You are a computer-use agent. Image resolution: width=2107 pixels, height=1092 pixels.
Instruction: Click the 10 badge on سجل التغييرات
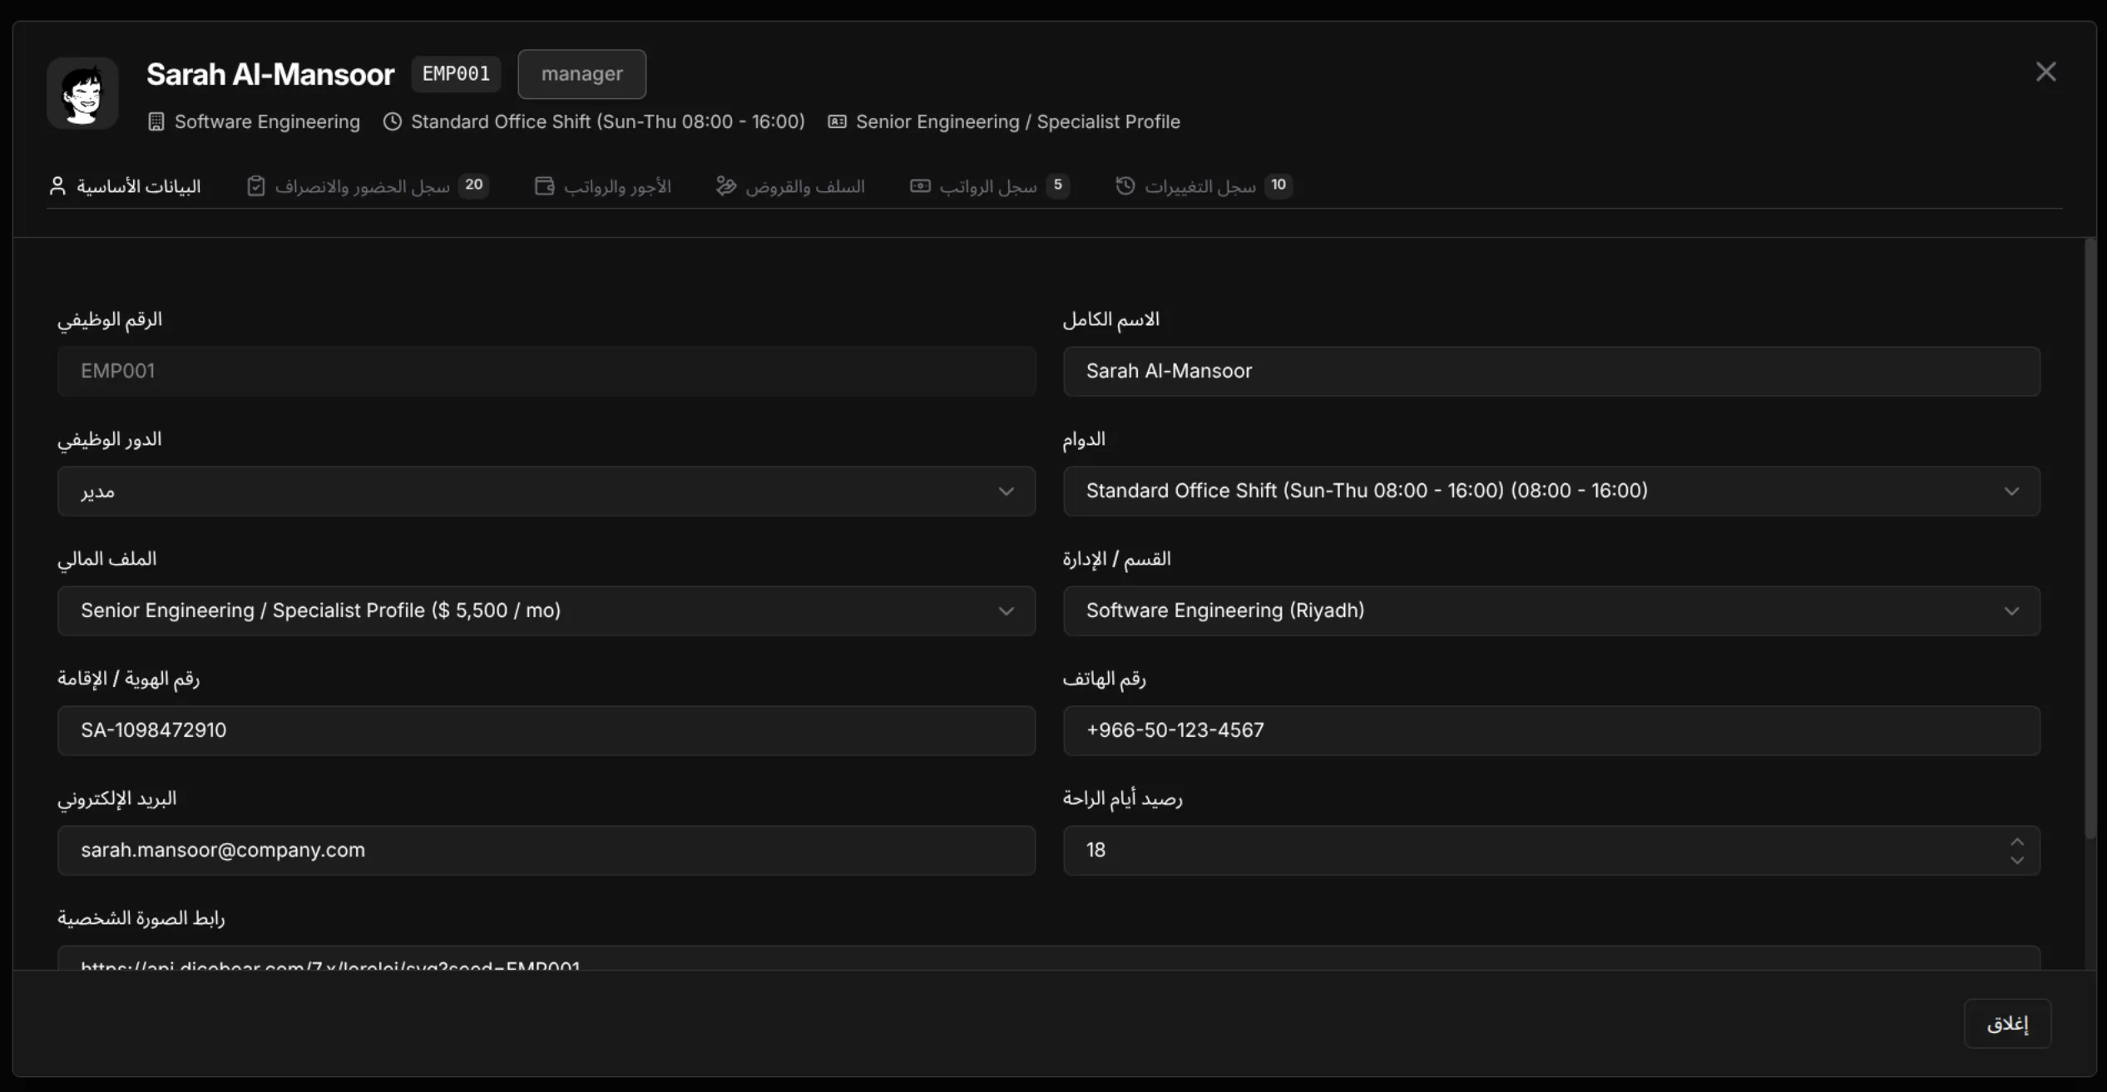pyautogui.click(x=1279, y=185)
